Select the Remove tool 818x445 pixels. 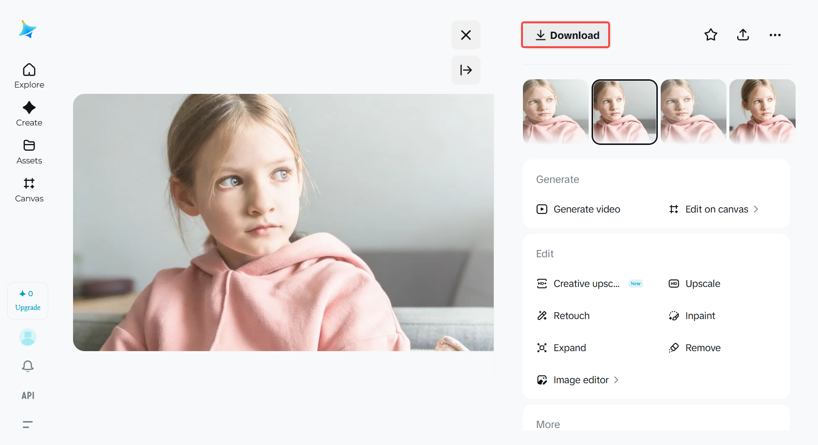coord(694,348)
